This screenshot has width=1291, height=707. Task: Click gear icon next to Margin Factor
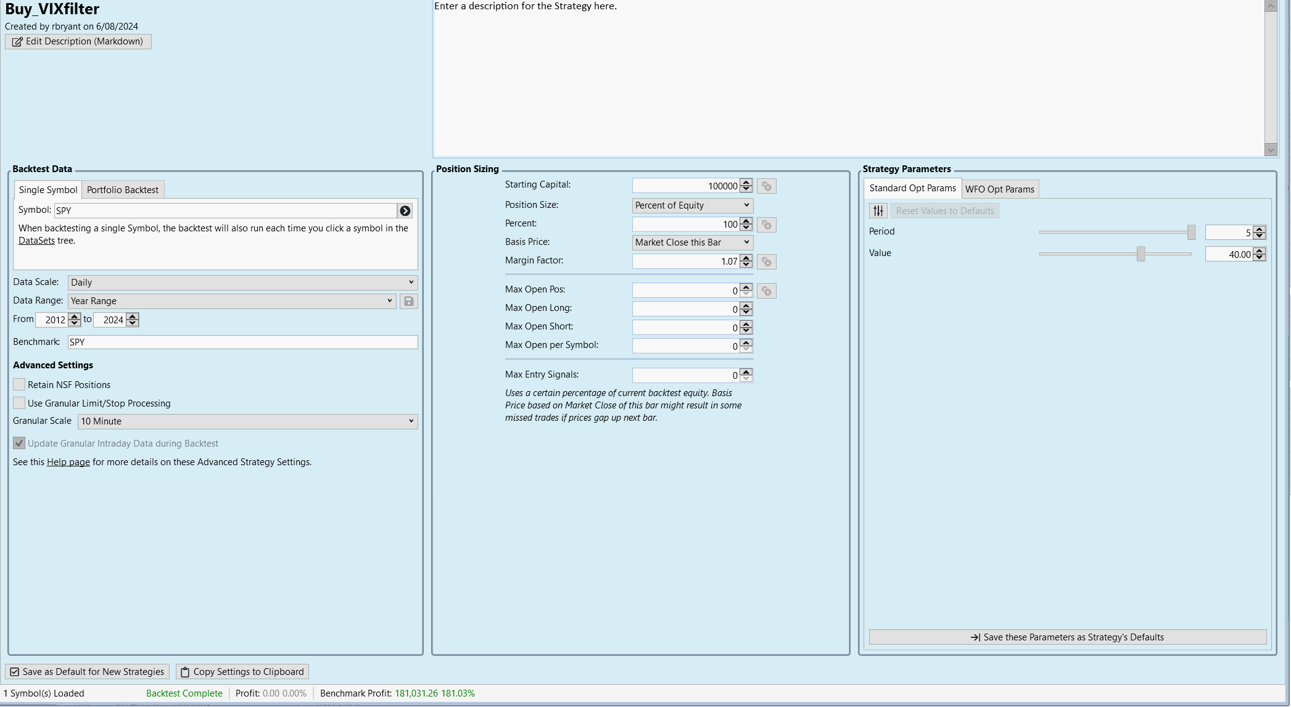(767, 262)
